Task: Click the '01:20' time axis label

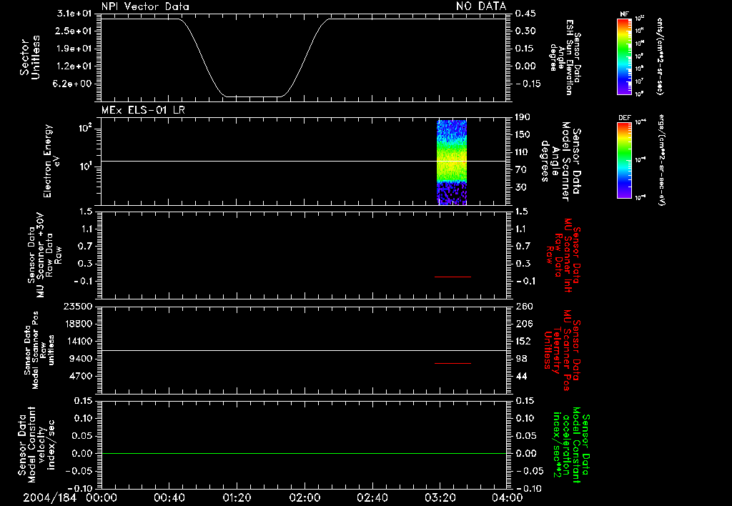Action: [237, 497]
